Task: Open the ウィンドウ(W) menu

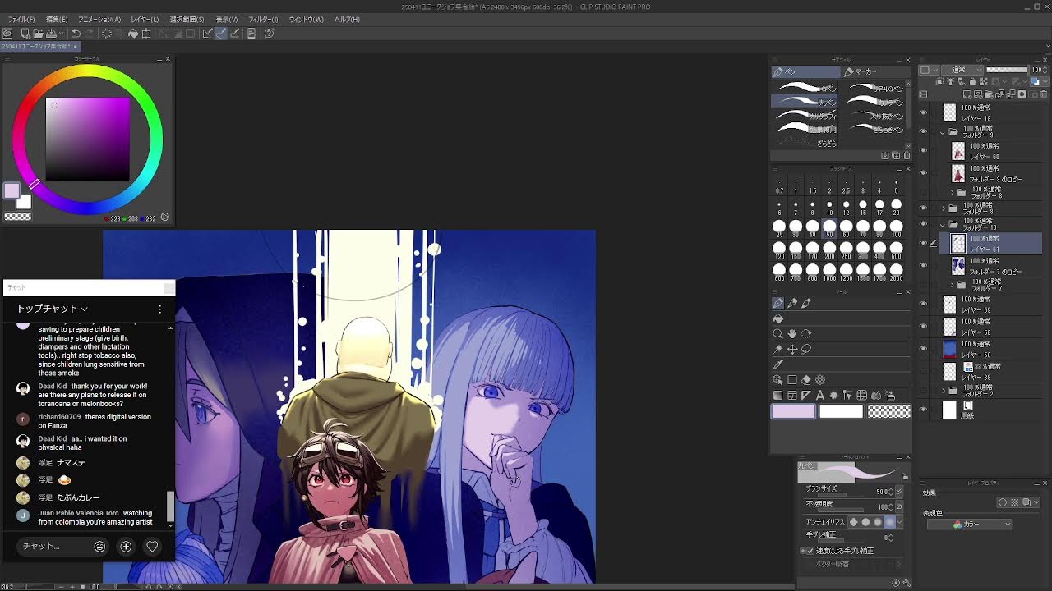Action: pos(306,19)
